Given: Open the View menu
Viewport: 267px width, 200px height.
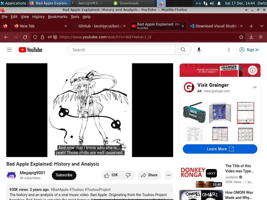Looking at the screenshot, I should (25, 17).
